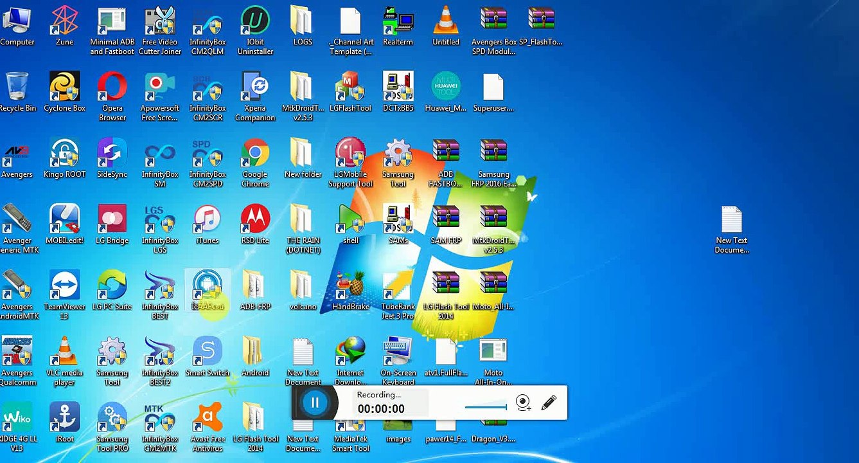Viewport: 859px width, 463px height.
Task: Select the Cyclone Box shortcut
Action: click(x=65, y=92)
